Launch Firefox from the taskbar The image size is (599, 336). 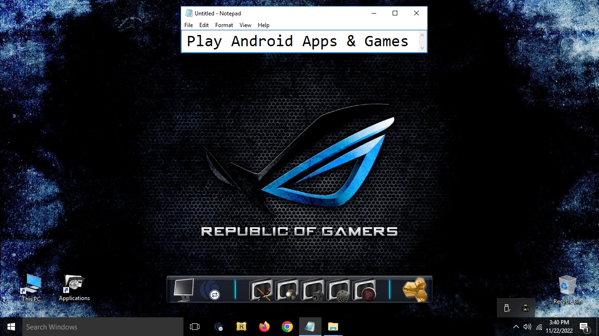(264, 327)
